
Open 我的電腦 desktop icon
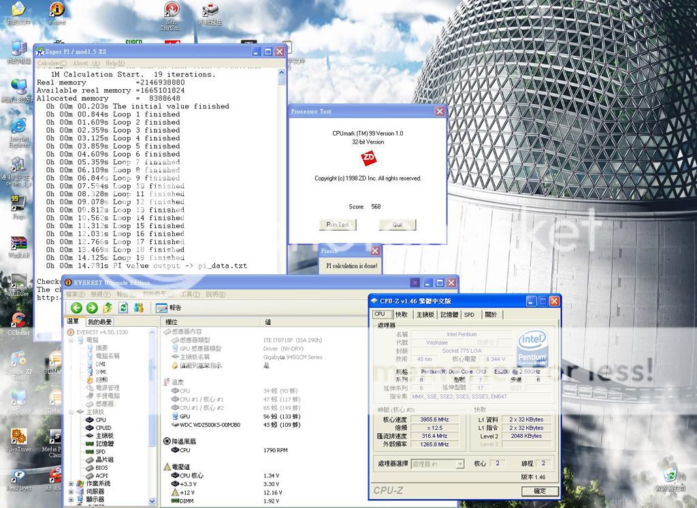pos(18,52)
